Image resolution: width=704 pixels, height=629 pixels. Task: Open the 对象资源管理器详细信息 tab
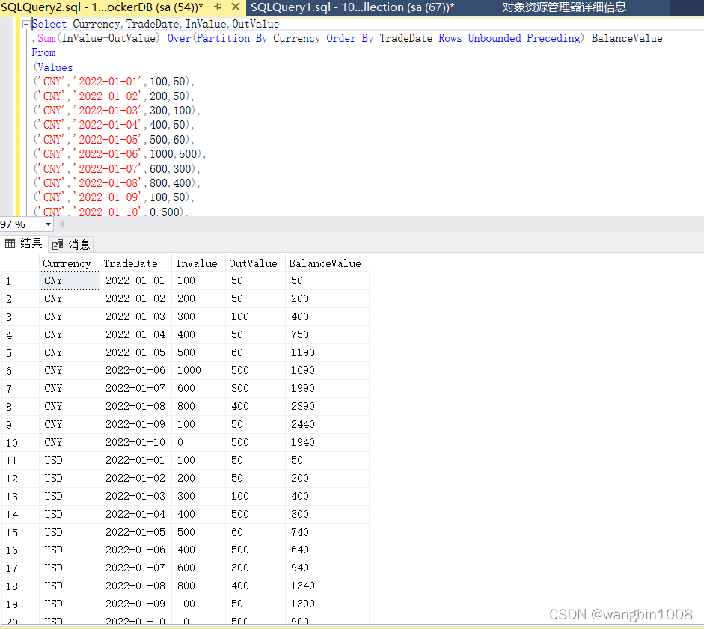(x=564, y=7)
